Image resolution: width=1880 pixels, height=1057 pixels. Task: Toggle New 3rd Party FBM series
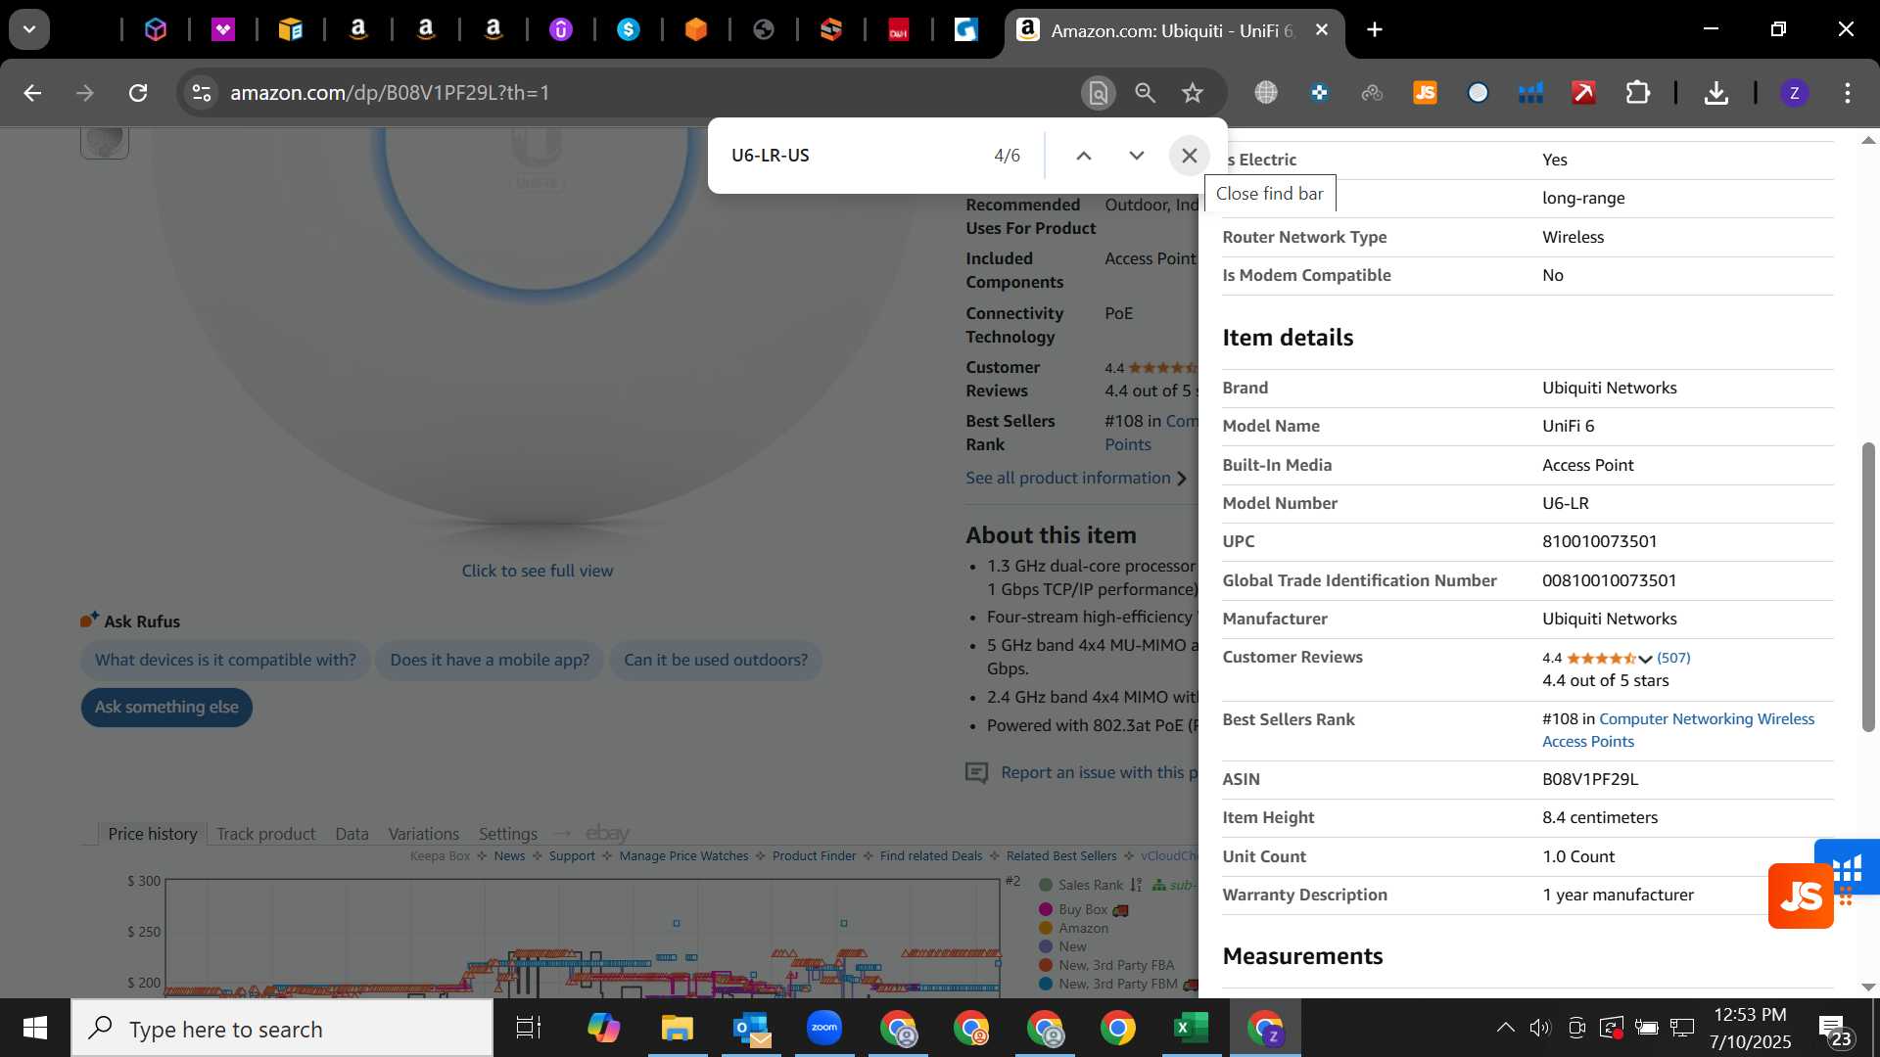(1117, 984)
